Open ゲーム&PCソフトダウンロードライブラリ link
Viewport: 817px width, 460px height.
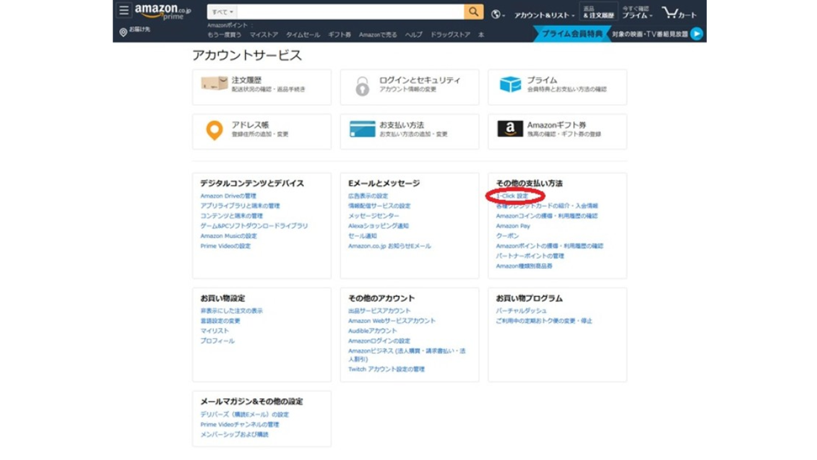coord(254,226)
